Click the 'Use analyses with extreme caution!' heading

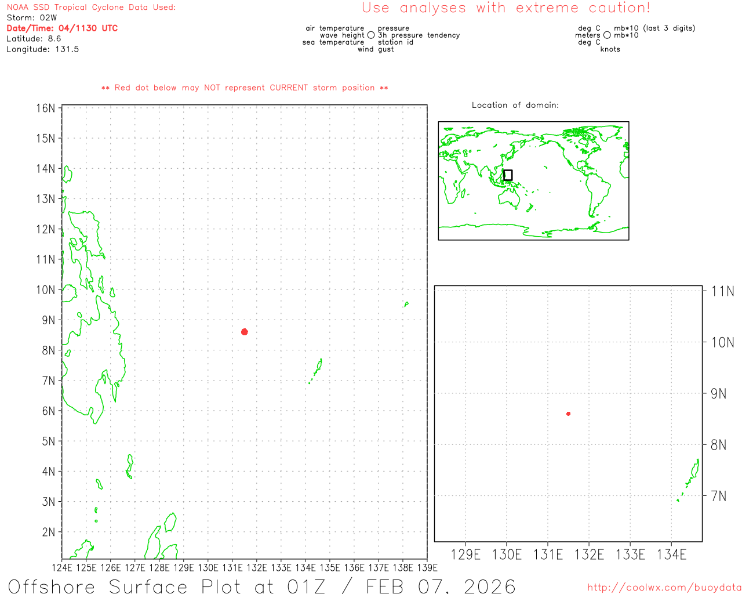[505, 8]
